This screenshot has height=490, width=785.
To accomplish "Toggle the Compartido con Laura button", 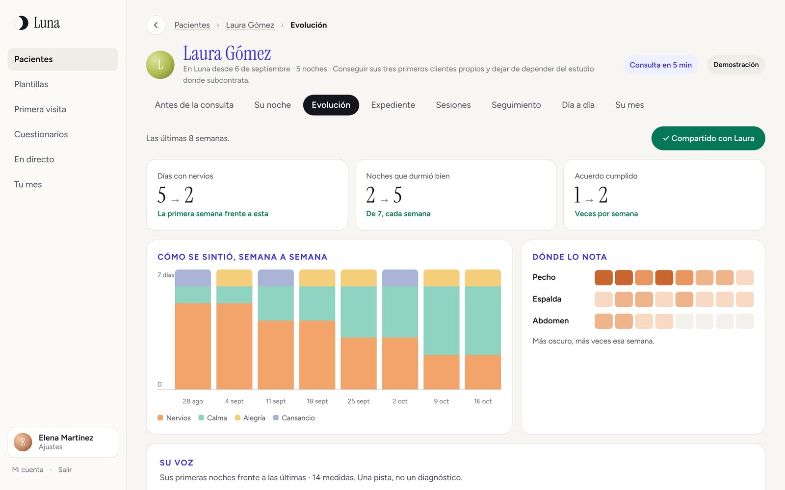I will coord(708,138).
